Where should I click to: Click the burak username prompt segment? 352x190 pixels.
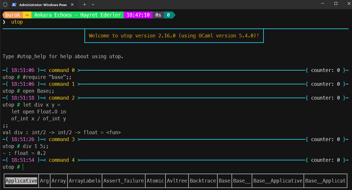click(12, 15)
